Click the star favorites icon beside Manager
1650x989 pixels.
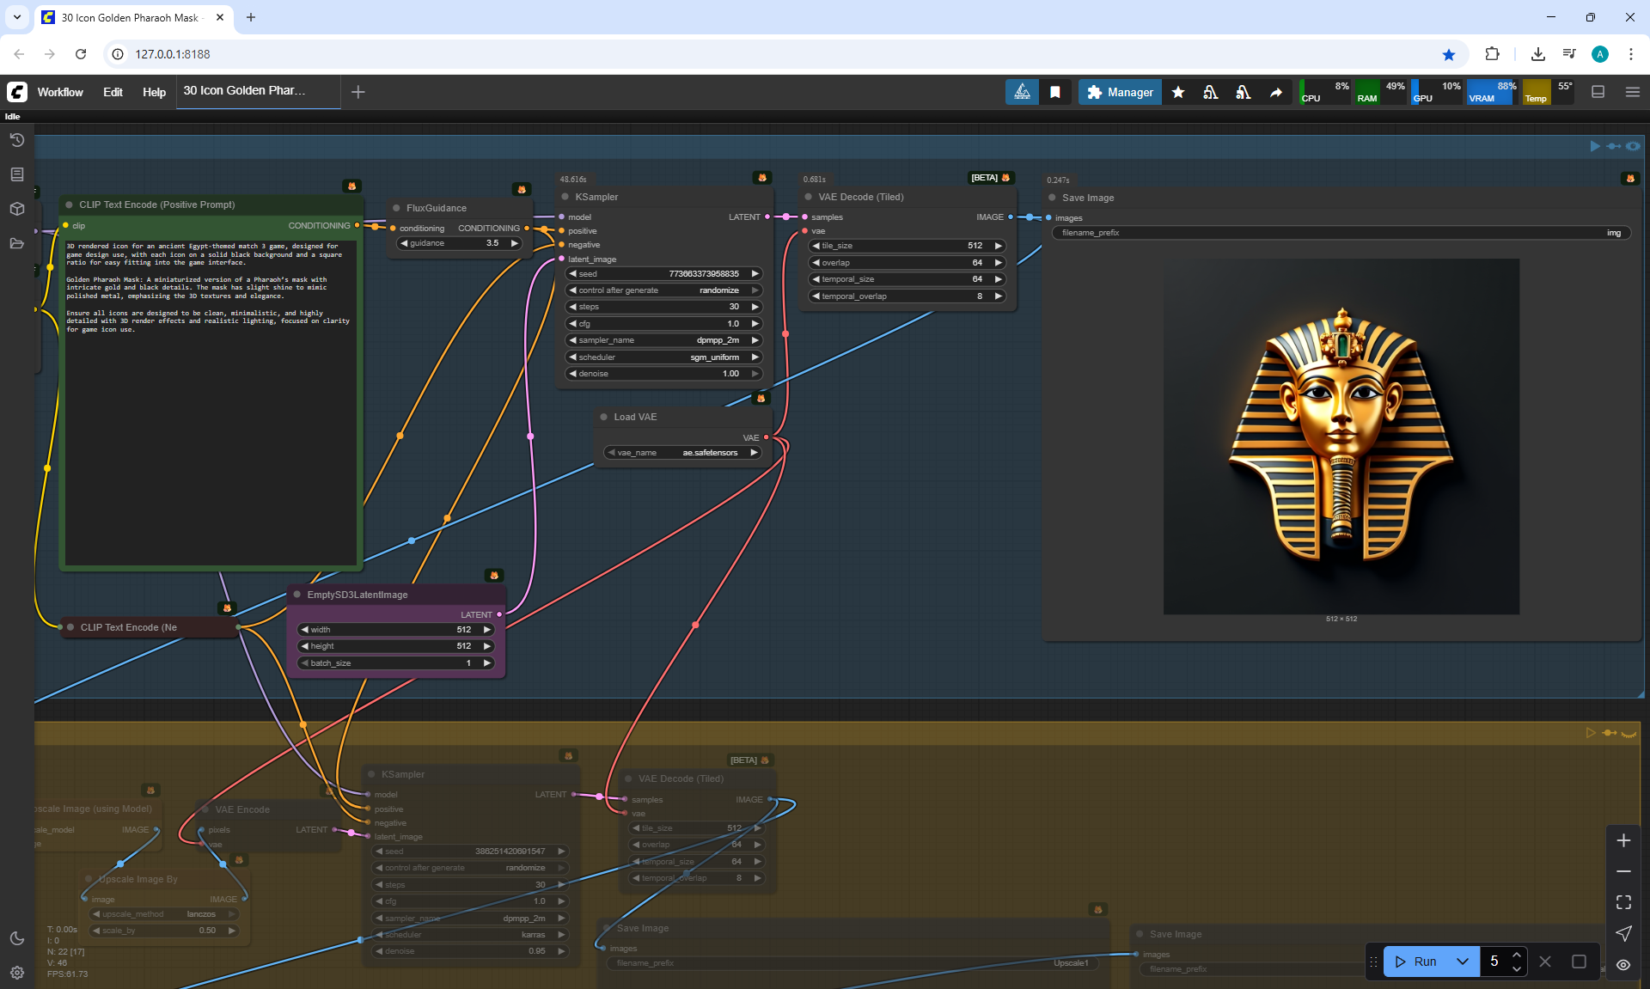(x=1178, y=92)
